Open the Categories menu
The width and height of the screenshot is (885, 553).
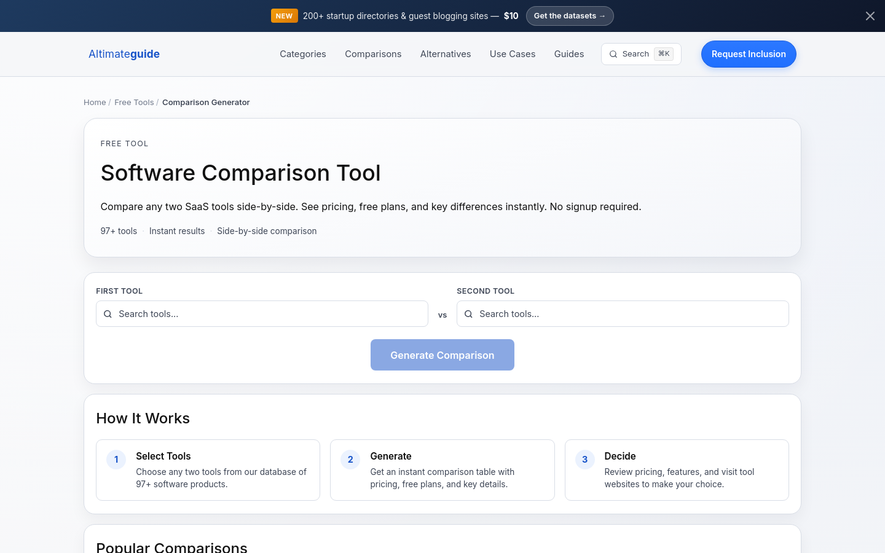coord(303,54)
